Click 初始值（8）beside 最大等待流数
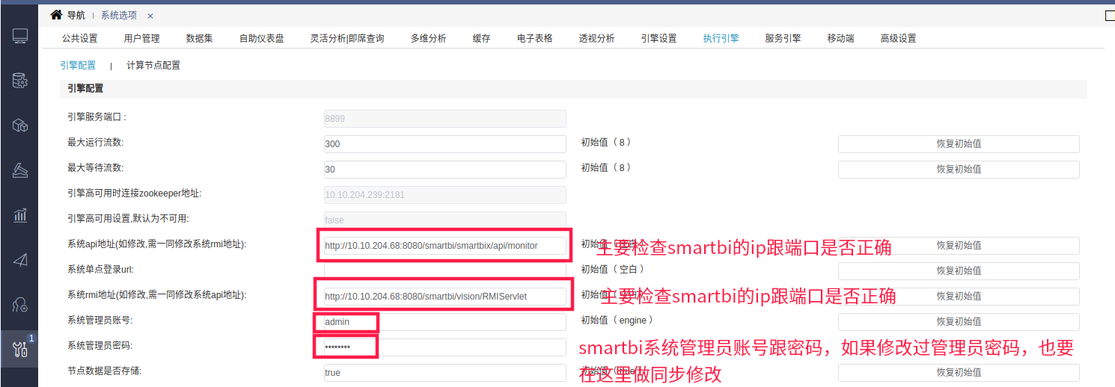Image resolution: width=1115 pixels, height=387 pixels. point(606,167)
